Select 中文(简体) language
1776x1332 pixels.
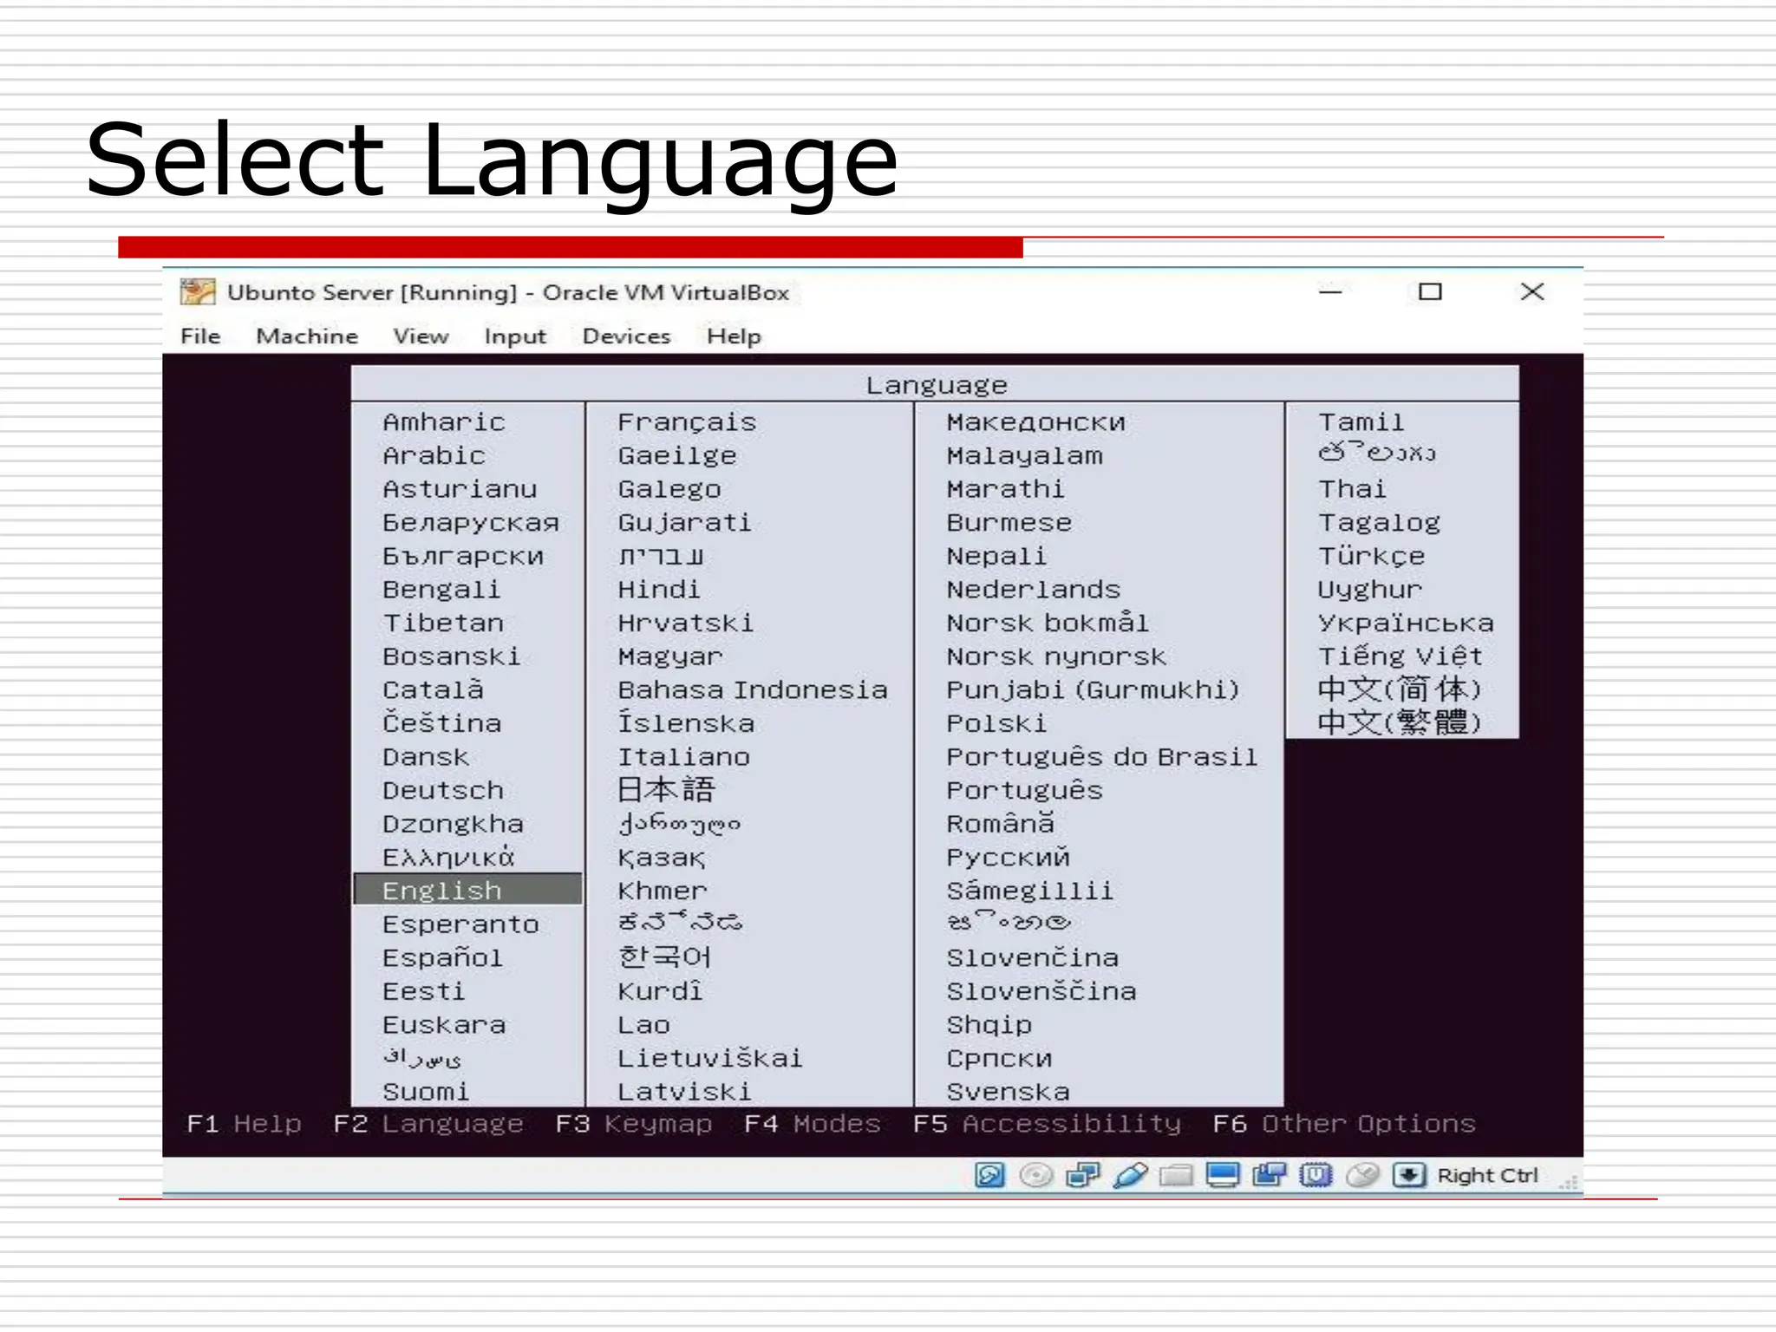tap(1399, 689)
